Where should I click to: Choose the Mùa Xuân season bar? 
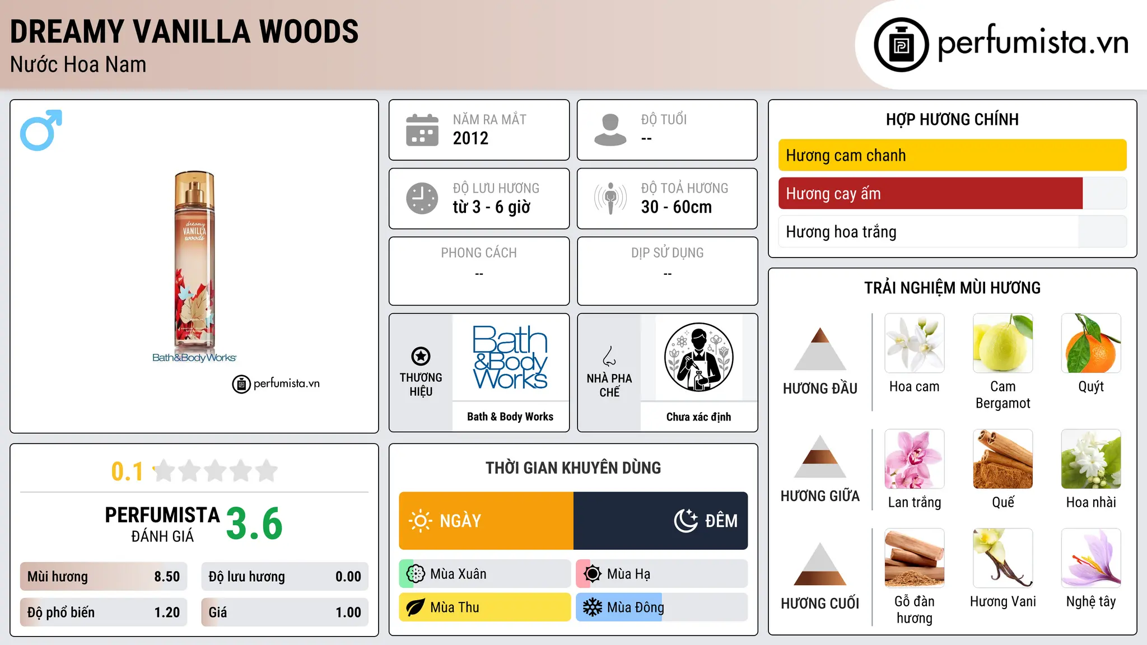485,574
